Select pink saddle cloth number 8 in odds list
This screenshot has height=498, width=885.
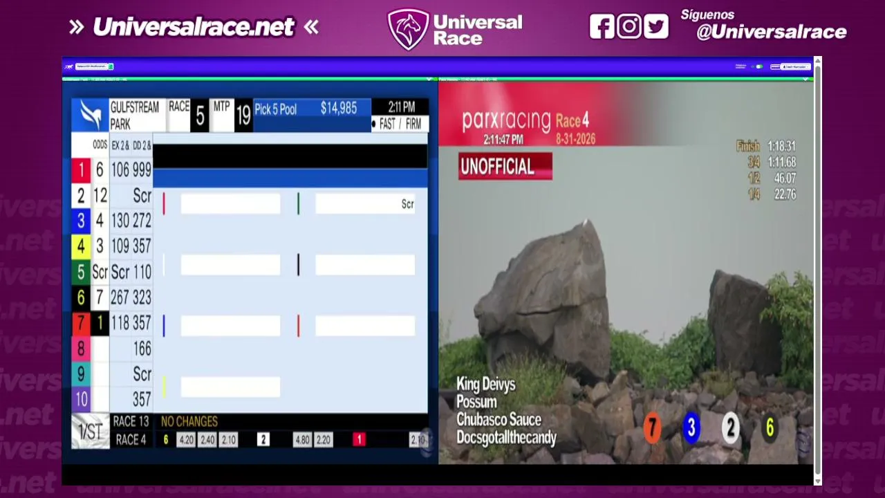[81, 349]
